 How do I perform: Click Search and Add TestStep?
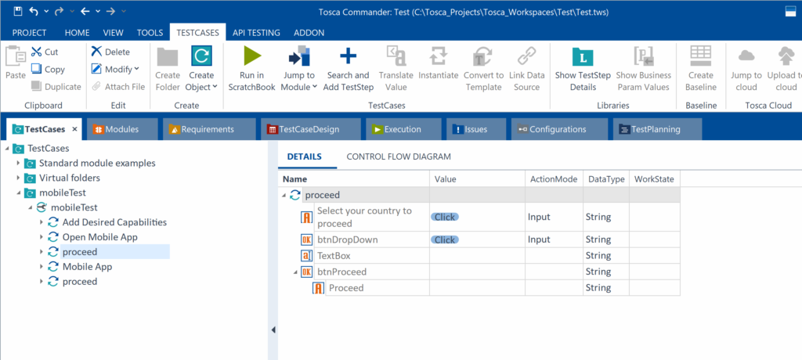pyautogui.click(x=349, y=69)
